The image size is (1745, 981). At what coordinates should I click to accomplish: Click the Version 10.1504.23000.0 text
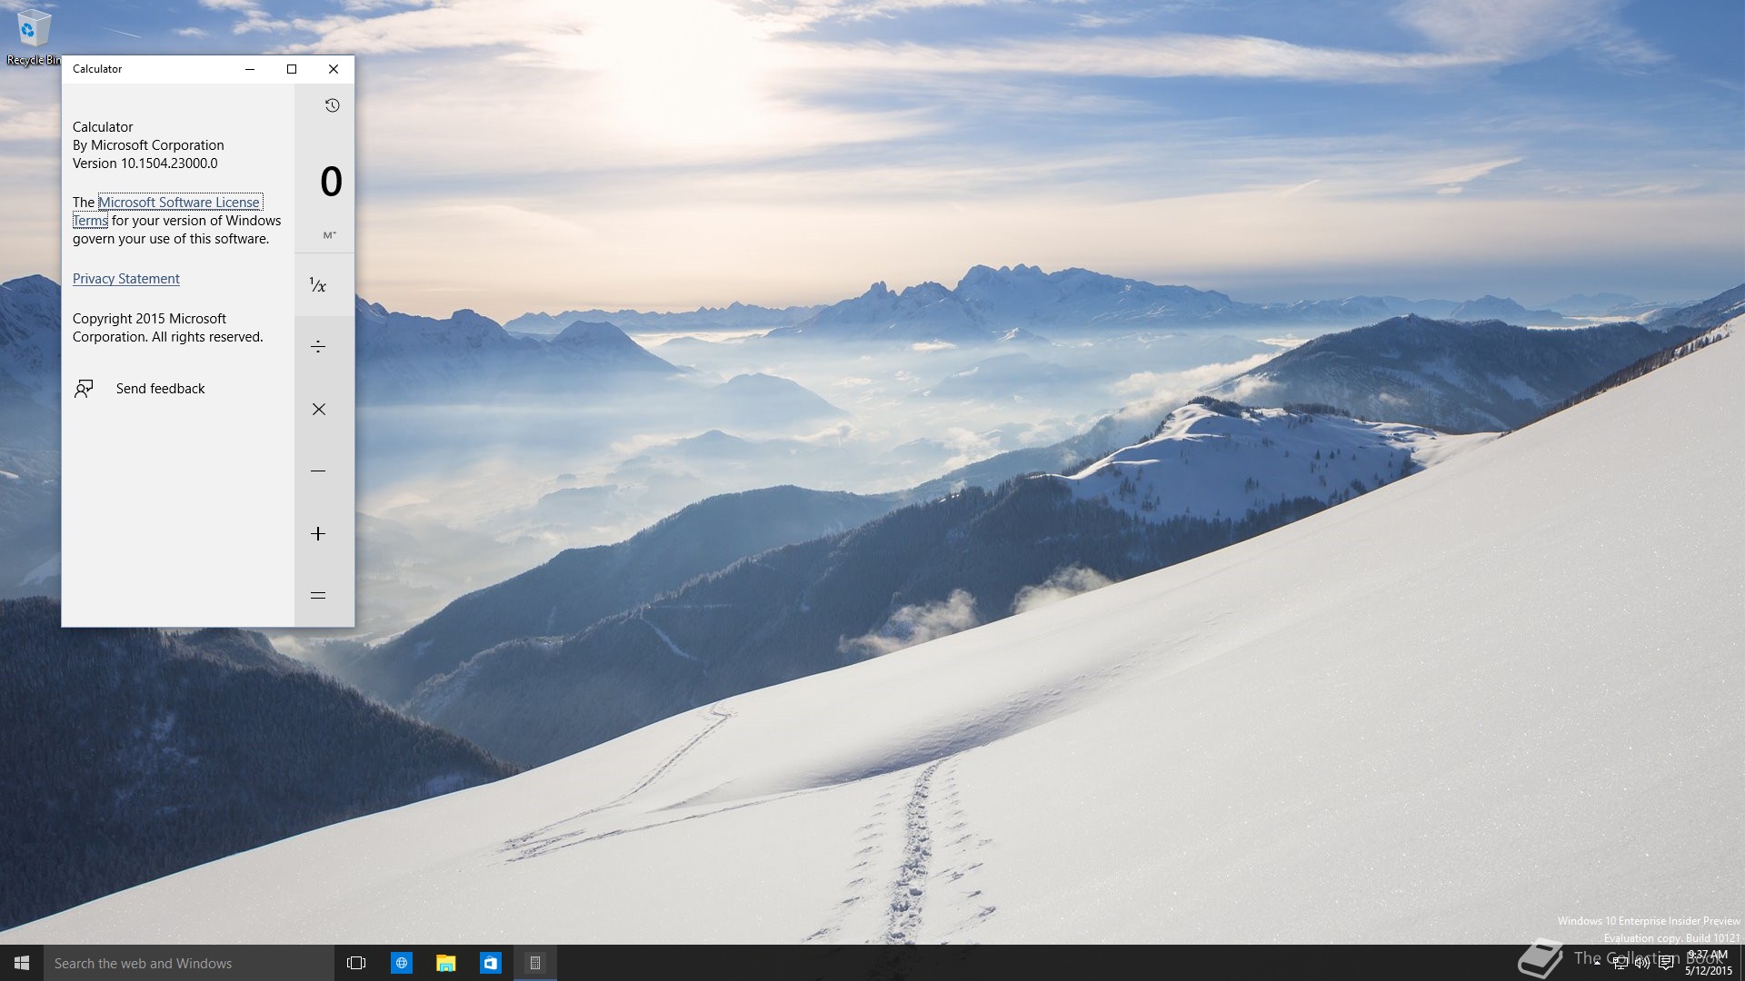click(x=145, y=163)
